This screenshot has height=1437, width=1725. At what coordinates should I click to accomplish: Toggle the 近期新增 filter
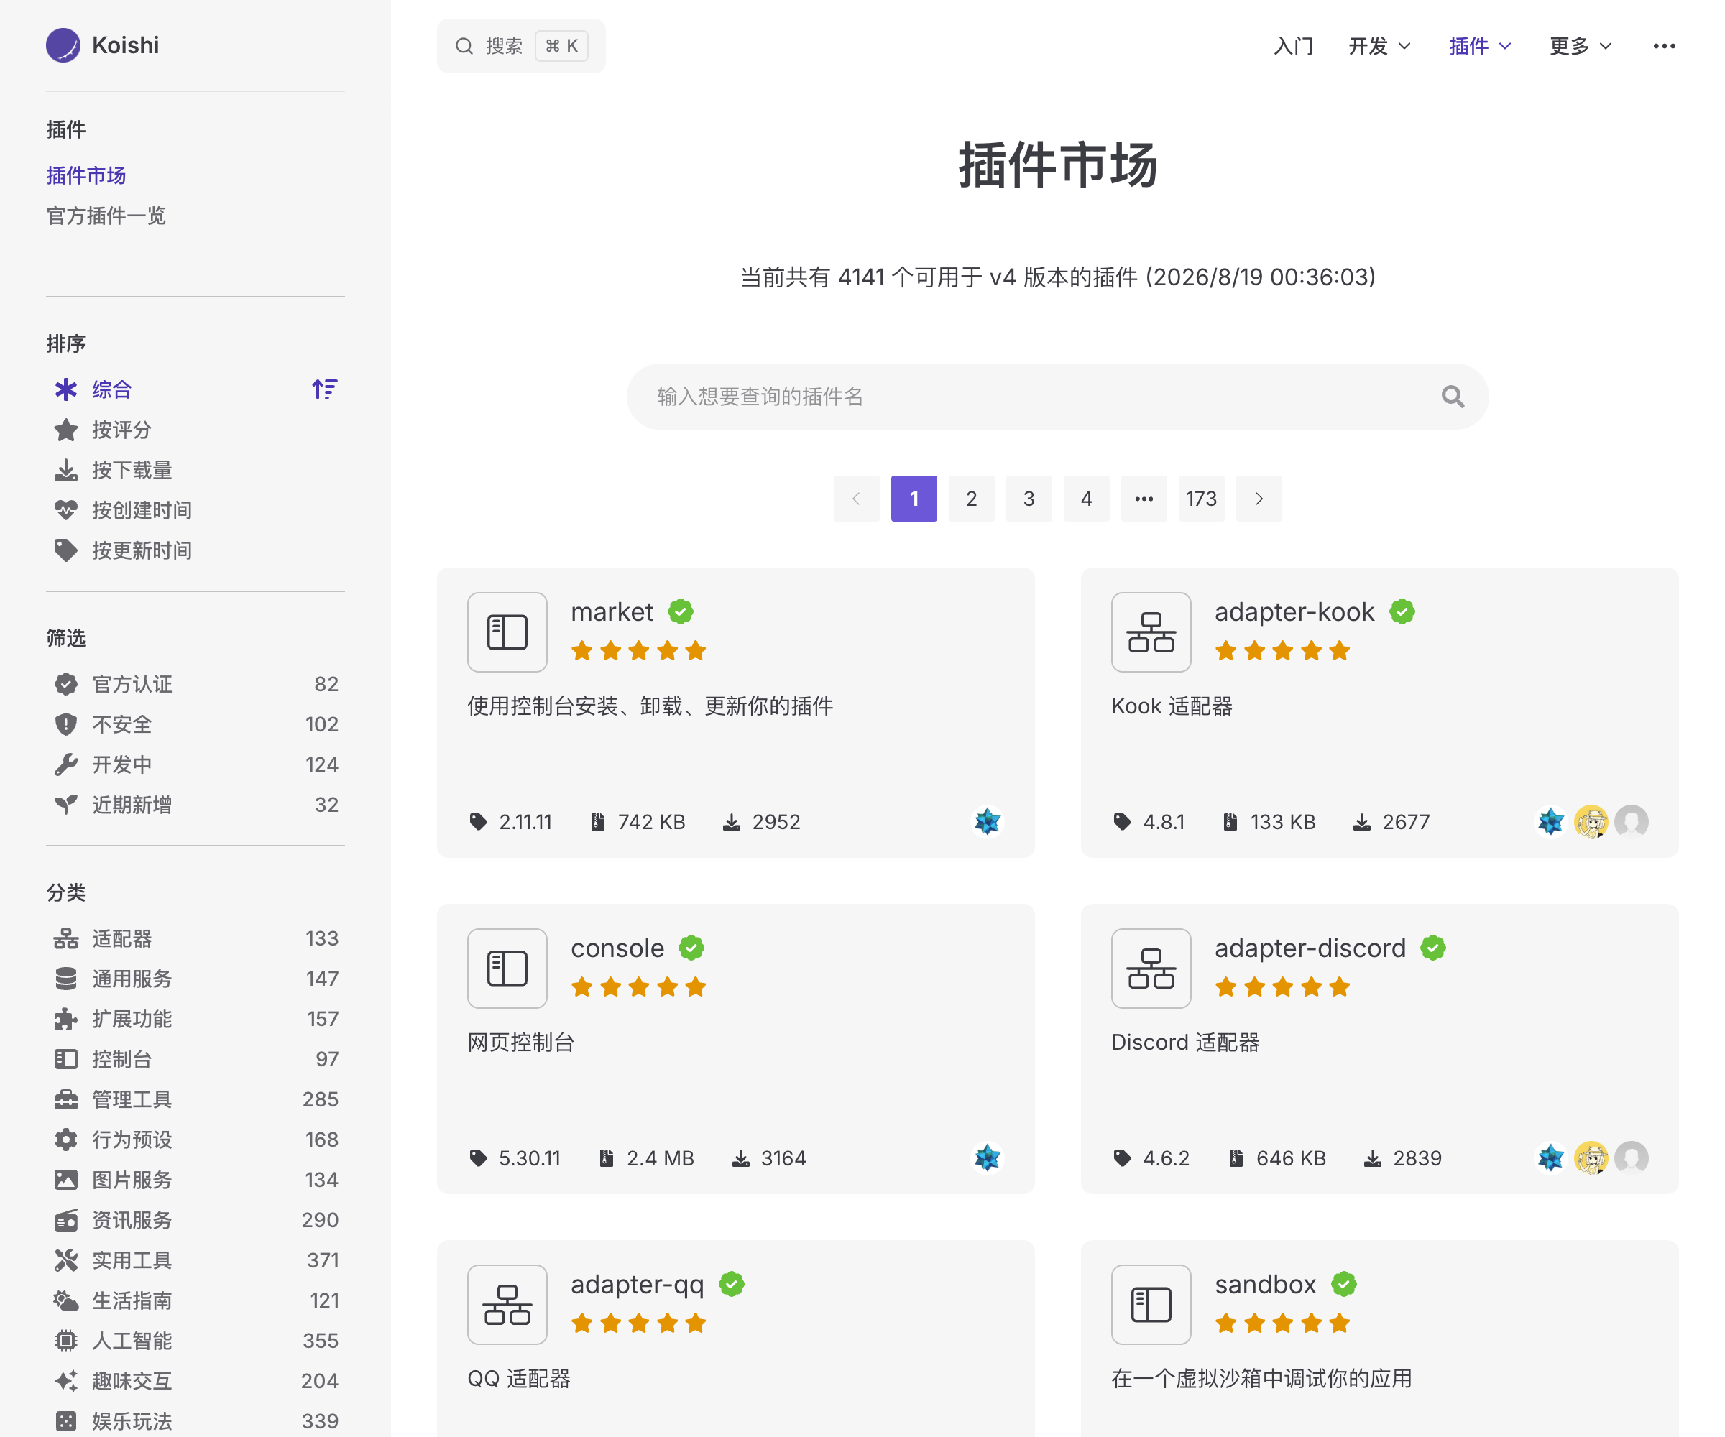pos(195,805)
